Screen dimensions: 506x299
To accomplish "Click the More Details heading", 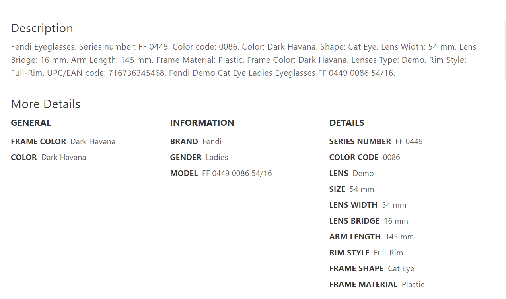I will click(45, 104).
